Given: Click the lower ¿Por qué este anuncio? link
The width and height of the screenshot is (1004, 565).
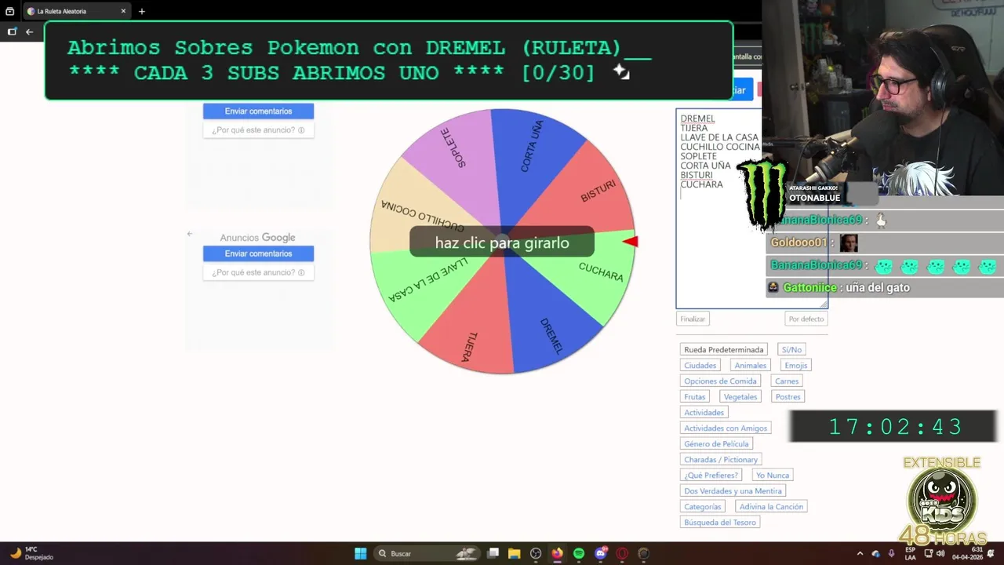Looking at the screenshot, I should click(258, 272).
